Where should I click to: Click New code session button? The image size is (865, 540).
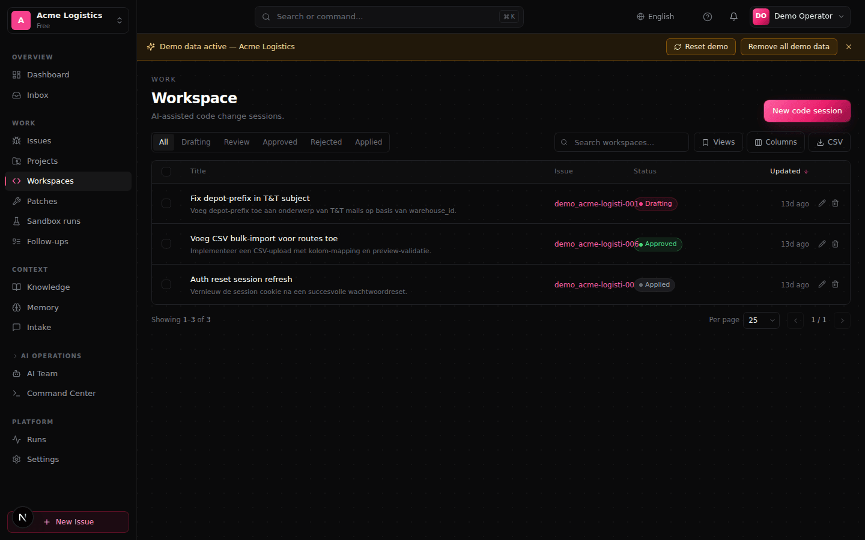(807, 111)
